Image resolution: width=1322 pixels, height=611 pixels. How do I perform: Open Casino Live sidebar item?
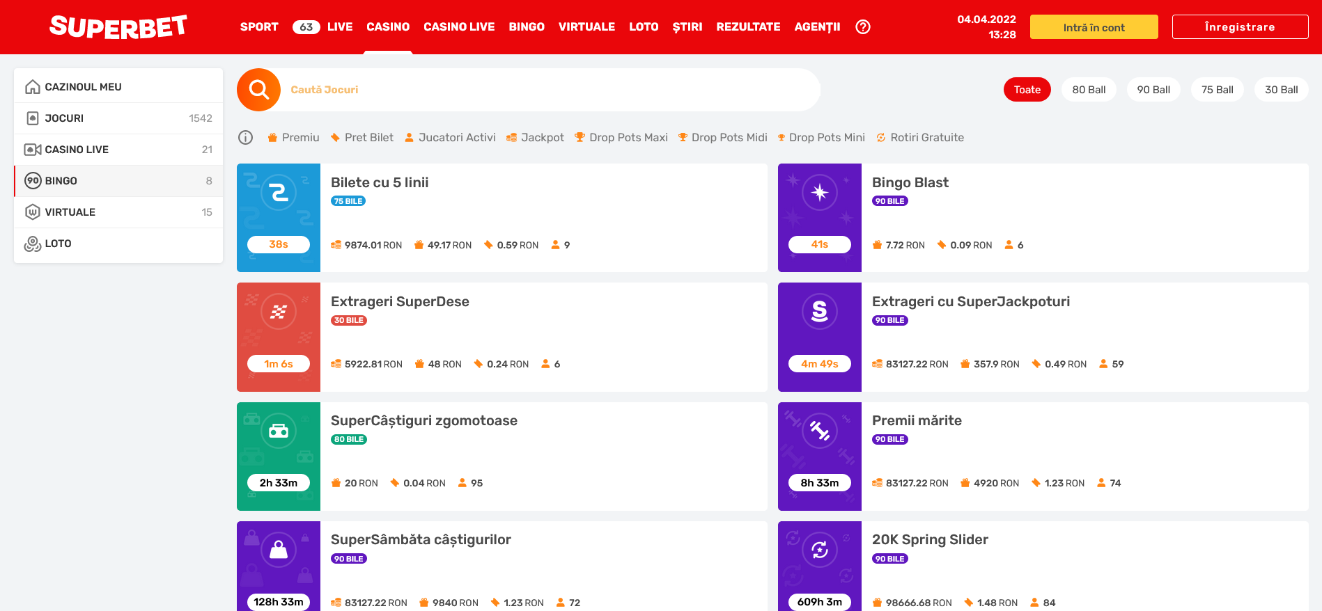tap(118, 150)
